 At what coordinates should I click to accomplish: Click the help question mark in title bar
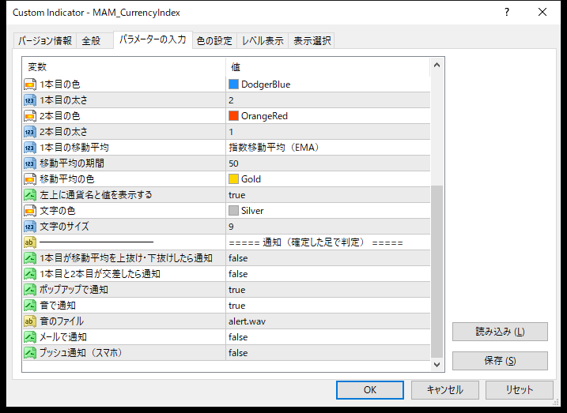point(507,13)
